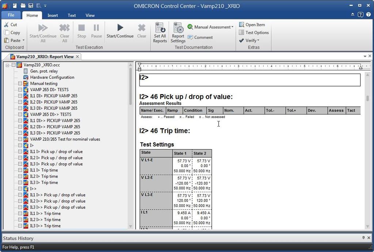Click icon of IL1 I> Trip time
This screenshot has width=374, height=252.
point(26,170)
